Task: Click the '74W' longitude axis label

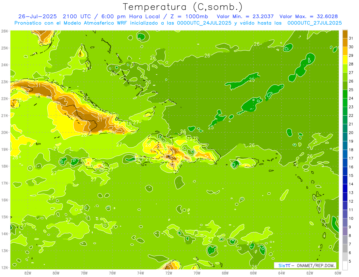Action: tap(140, 273)
